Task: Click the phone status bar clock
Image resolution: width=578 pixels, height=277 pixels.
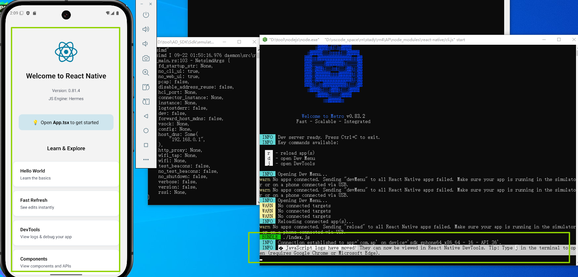Action: [x=14, y=13]
